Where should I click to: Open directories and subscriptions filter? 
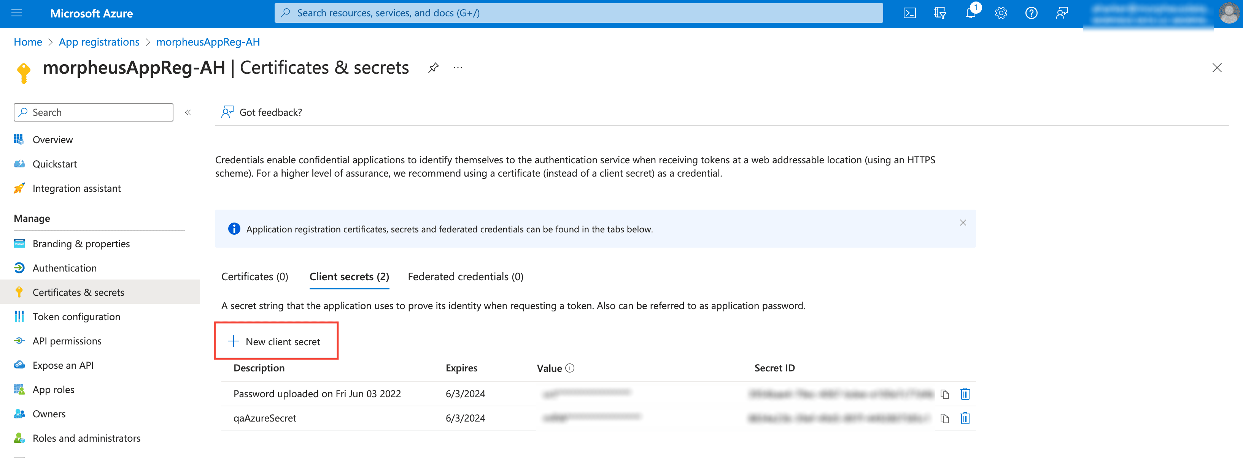[x=939, y=13]
